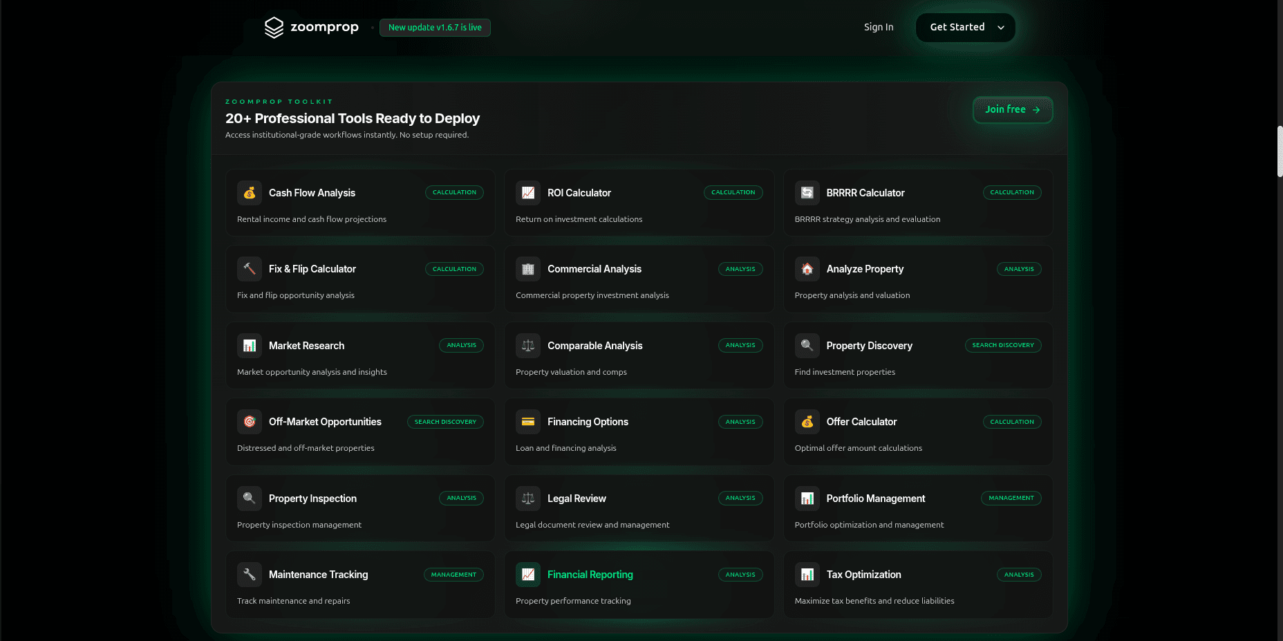Click 'Legal document review and management' text

(x=592, y=525)
